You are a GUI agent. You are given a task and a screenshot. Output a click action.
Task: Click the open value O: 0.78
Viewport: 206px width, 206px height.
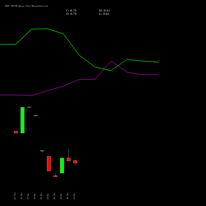click(71, 14)
